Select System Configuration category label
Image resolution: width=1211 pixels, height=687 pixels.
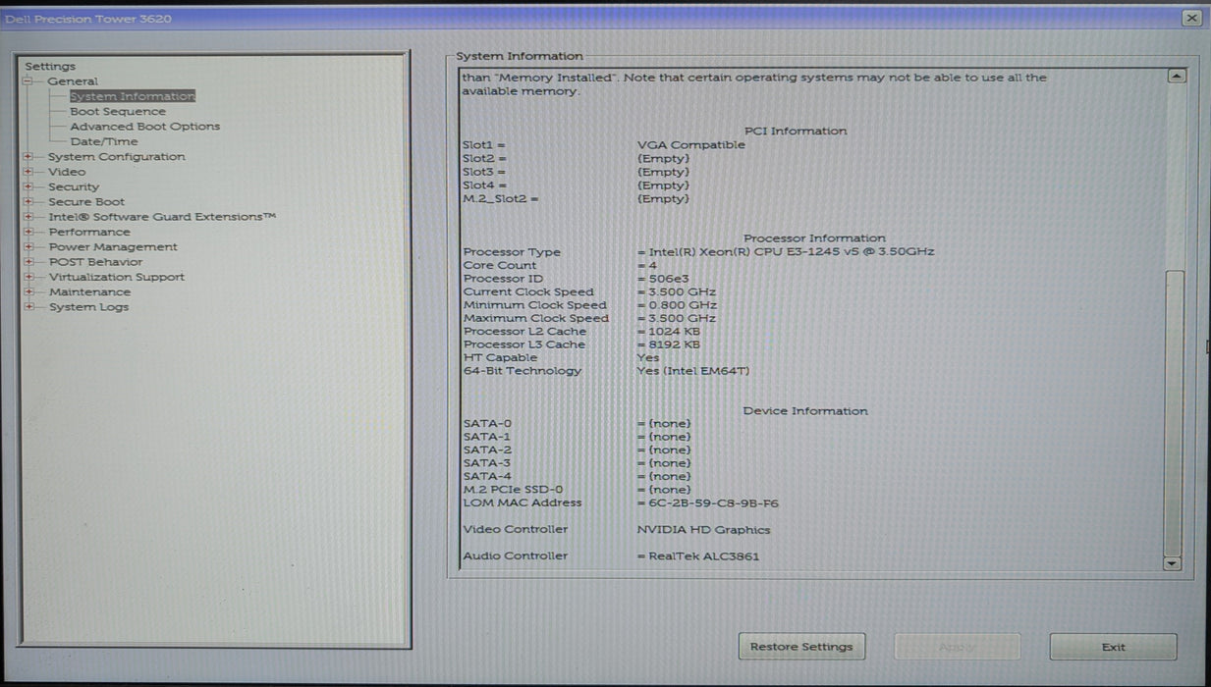pos(116,157)
